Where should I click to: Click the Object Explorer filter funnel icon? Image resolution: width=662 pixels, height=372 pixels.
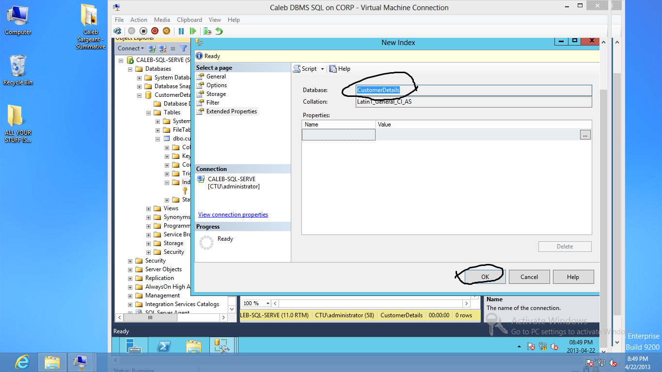click(x=184, y=48)
